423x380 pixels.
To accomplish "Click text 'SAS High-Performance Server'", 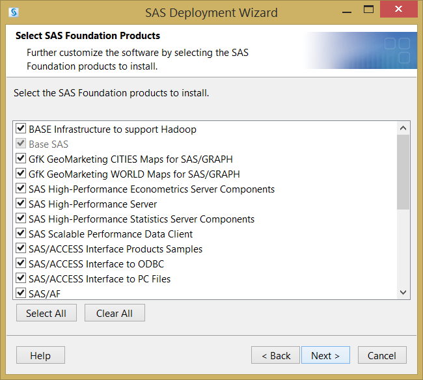I will [93, 204].
